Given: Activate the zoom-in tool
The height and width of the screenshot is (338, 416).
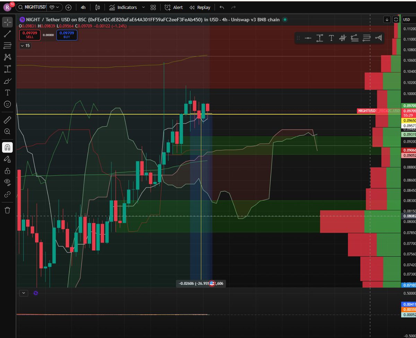Looking at the screenshot, I should tap(7, 131).
